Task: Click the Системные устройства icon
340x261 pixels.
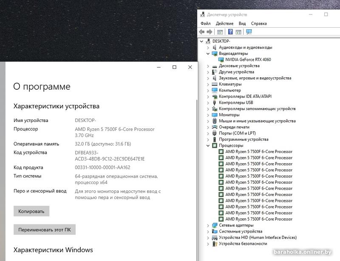Action: pos(215,231)
